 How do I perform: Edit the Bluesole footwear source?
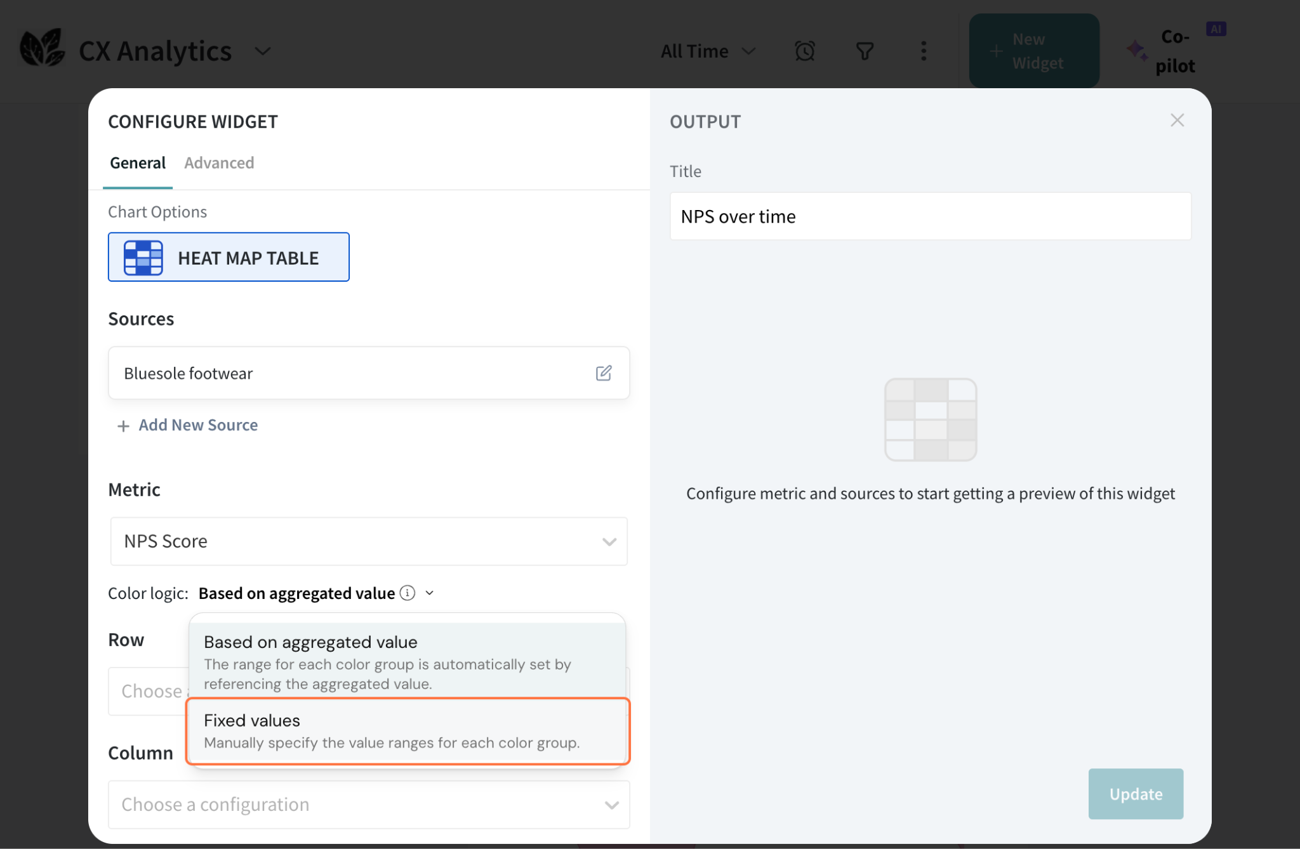(x=604, y=373)
